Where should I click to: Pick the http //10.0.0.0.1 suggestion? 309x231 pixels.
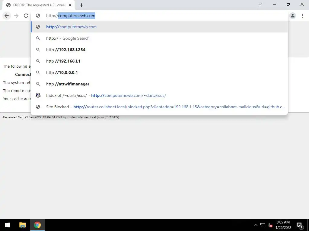pos(159,72)
